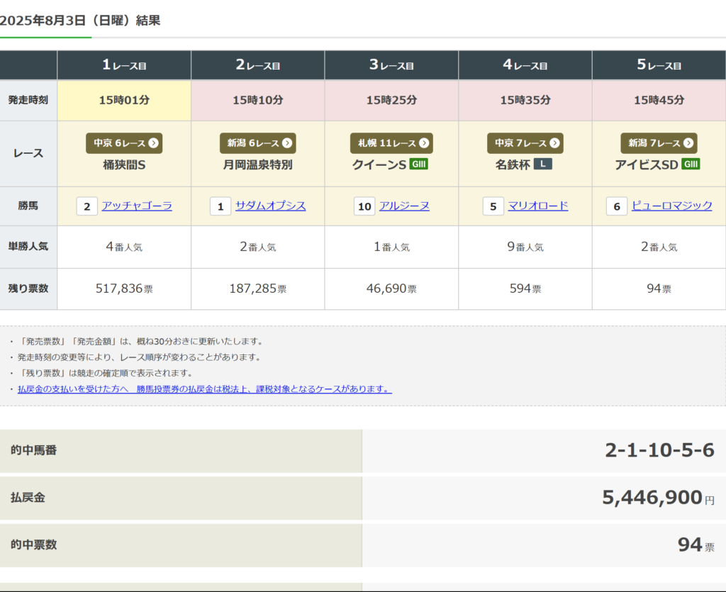Open the 払戻金 tax notice link
The width and height of the screenshot is (726, 592).
coord(205,389)
